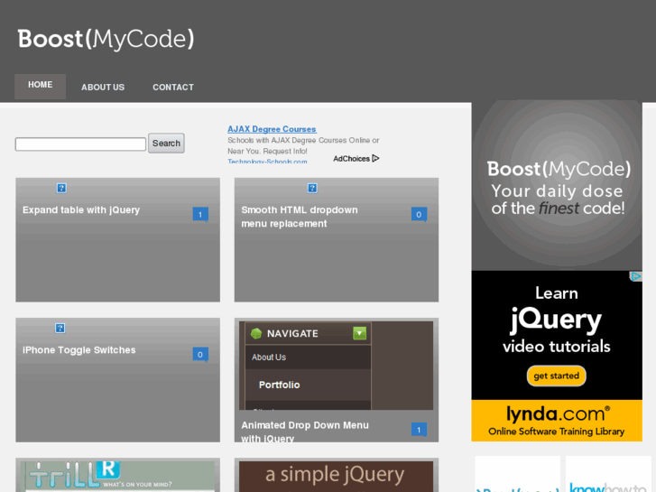Open comment bubble for iPhone Toggle Switches
The width and height of the screenshot is (656, 492).
click(x=200, y=355)
